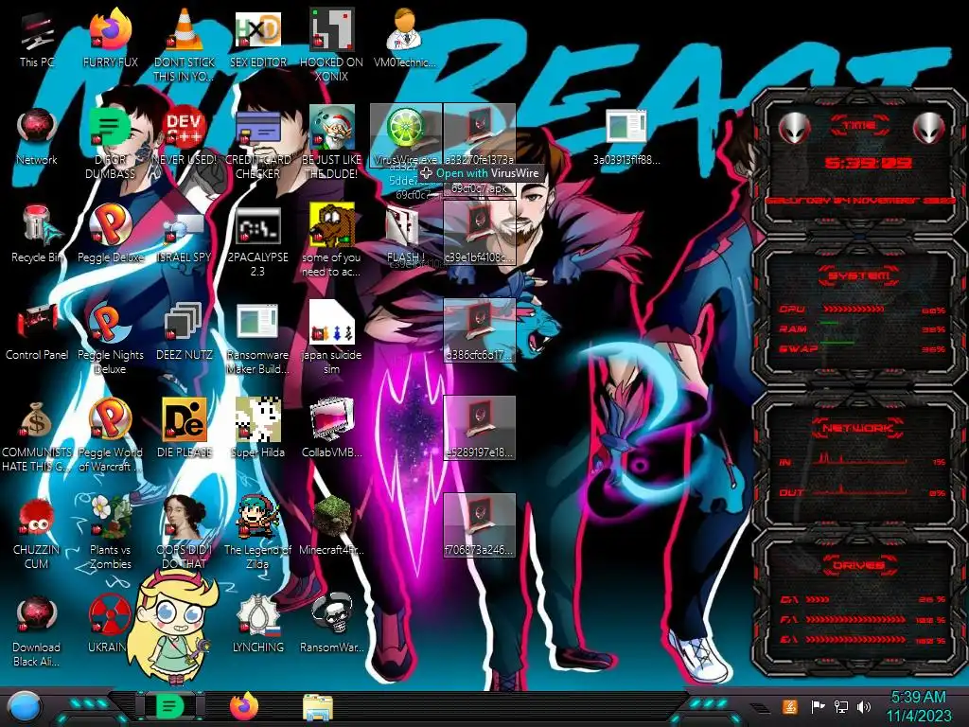Screen dimensions: 969x727
Task: Select the OOPS DID I DO THAT portrait icon
Action: click(185, 534)
